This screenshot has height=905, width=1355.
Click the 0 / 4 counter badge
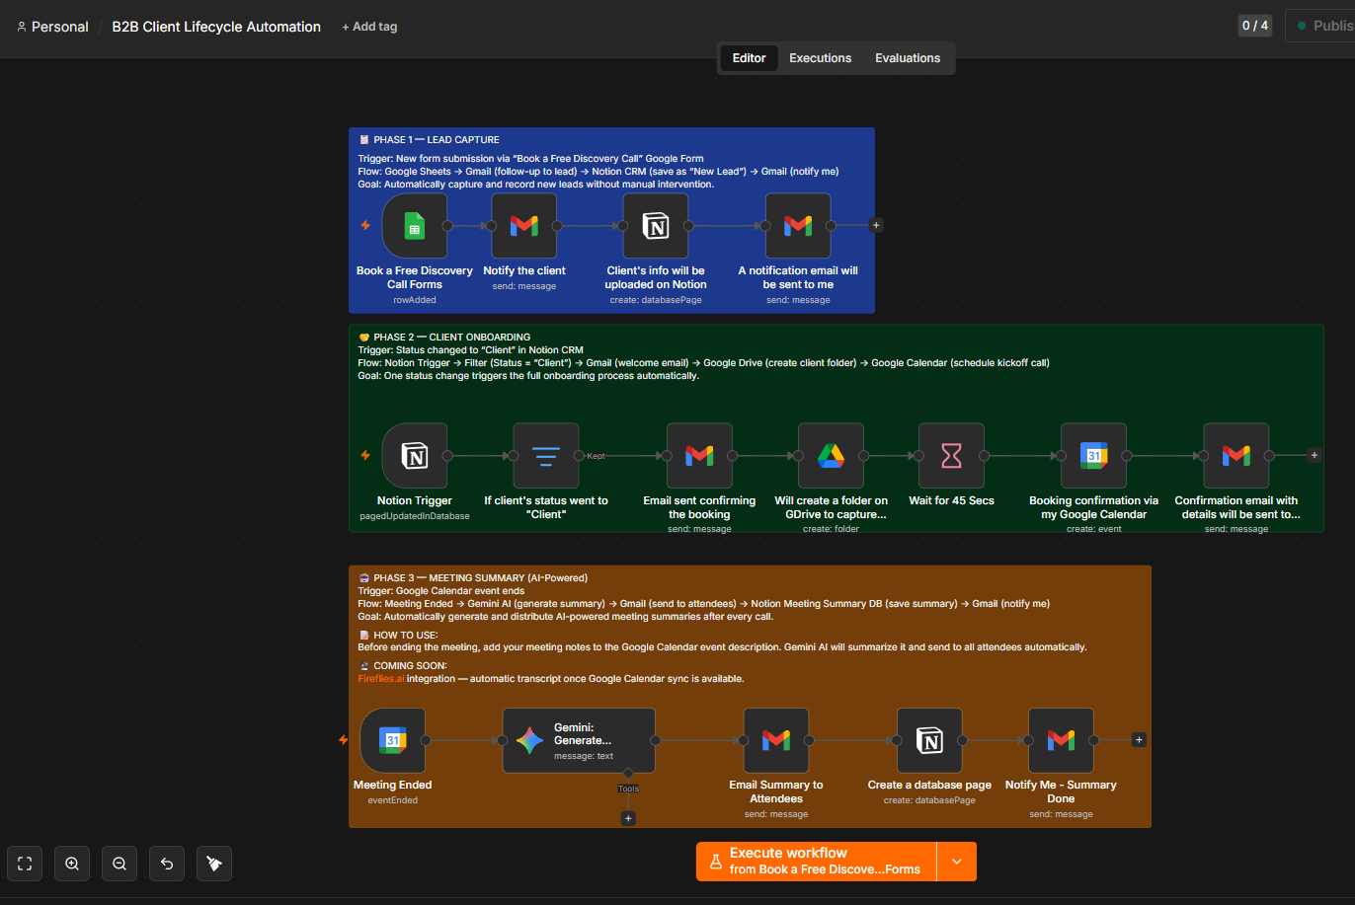pos(1255,26)
